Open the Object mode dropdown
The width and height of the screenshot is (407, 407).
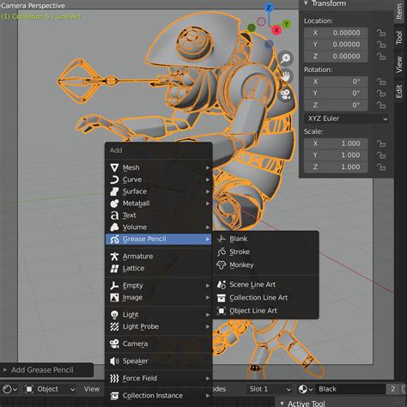pyautogui.click(x=50, y=389)
